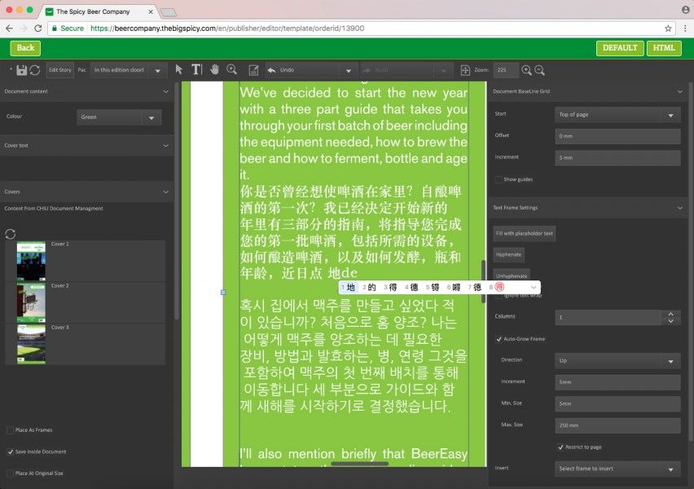Click the edit note icon in the toolbar
The image size is (694, 489).
tap(253, 70)
